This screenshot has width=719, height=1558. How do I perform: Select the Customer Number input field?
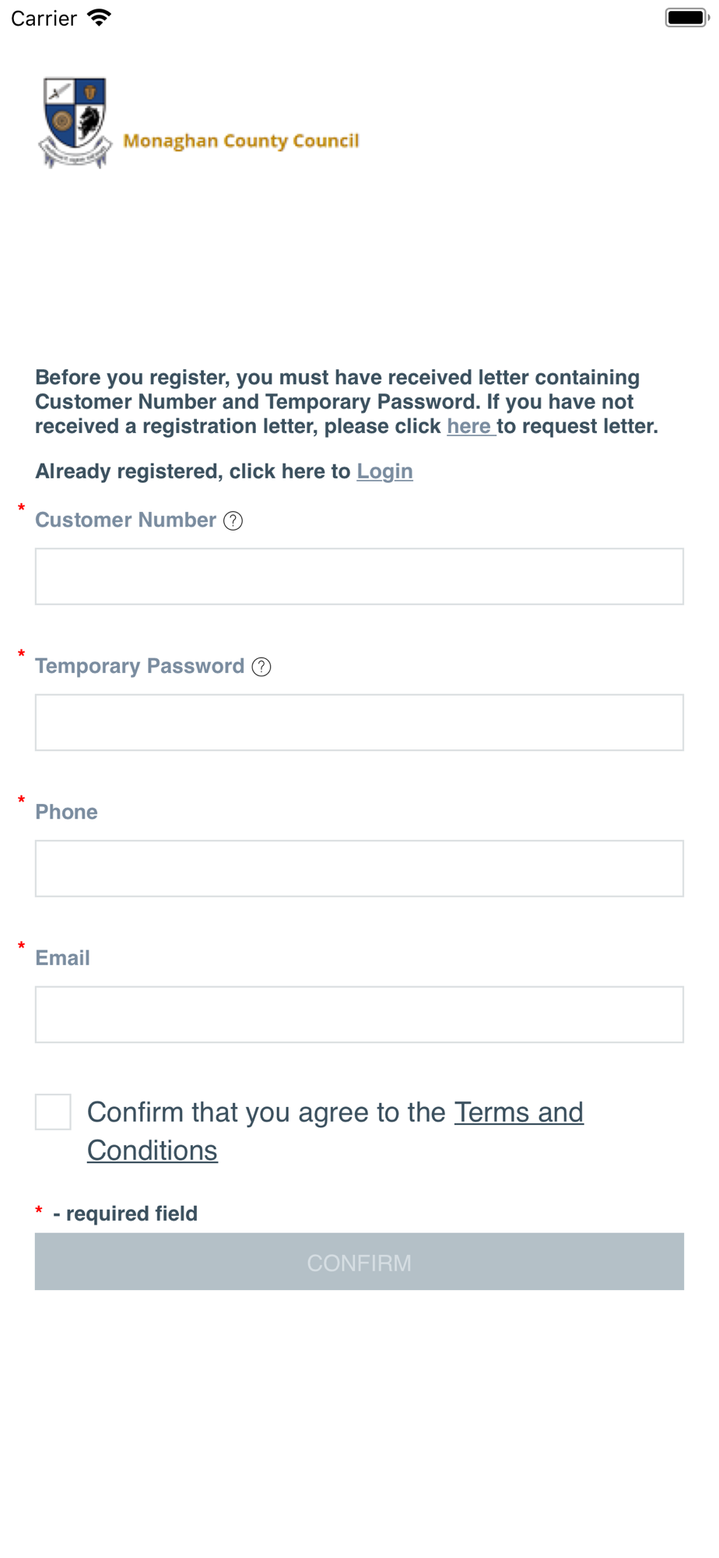pos(359,576)
